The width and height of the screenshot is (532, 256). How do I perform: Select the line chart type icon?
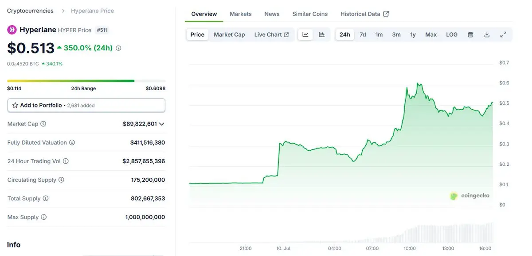tap(305, 34)
